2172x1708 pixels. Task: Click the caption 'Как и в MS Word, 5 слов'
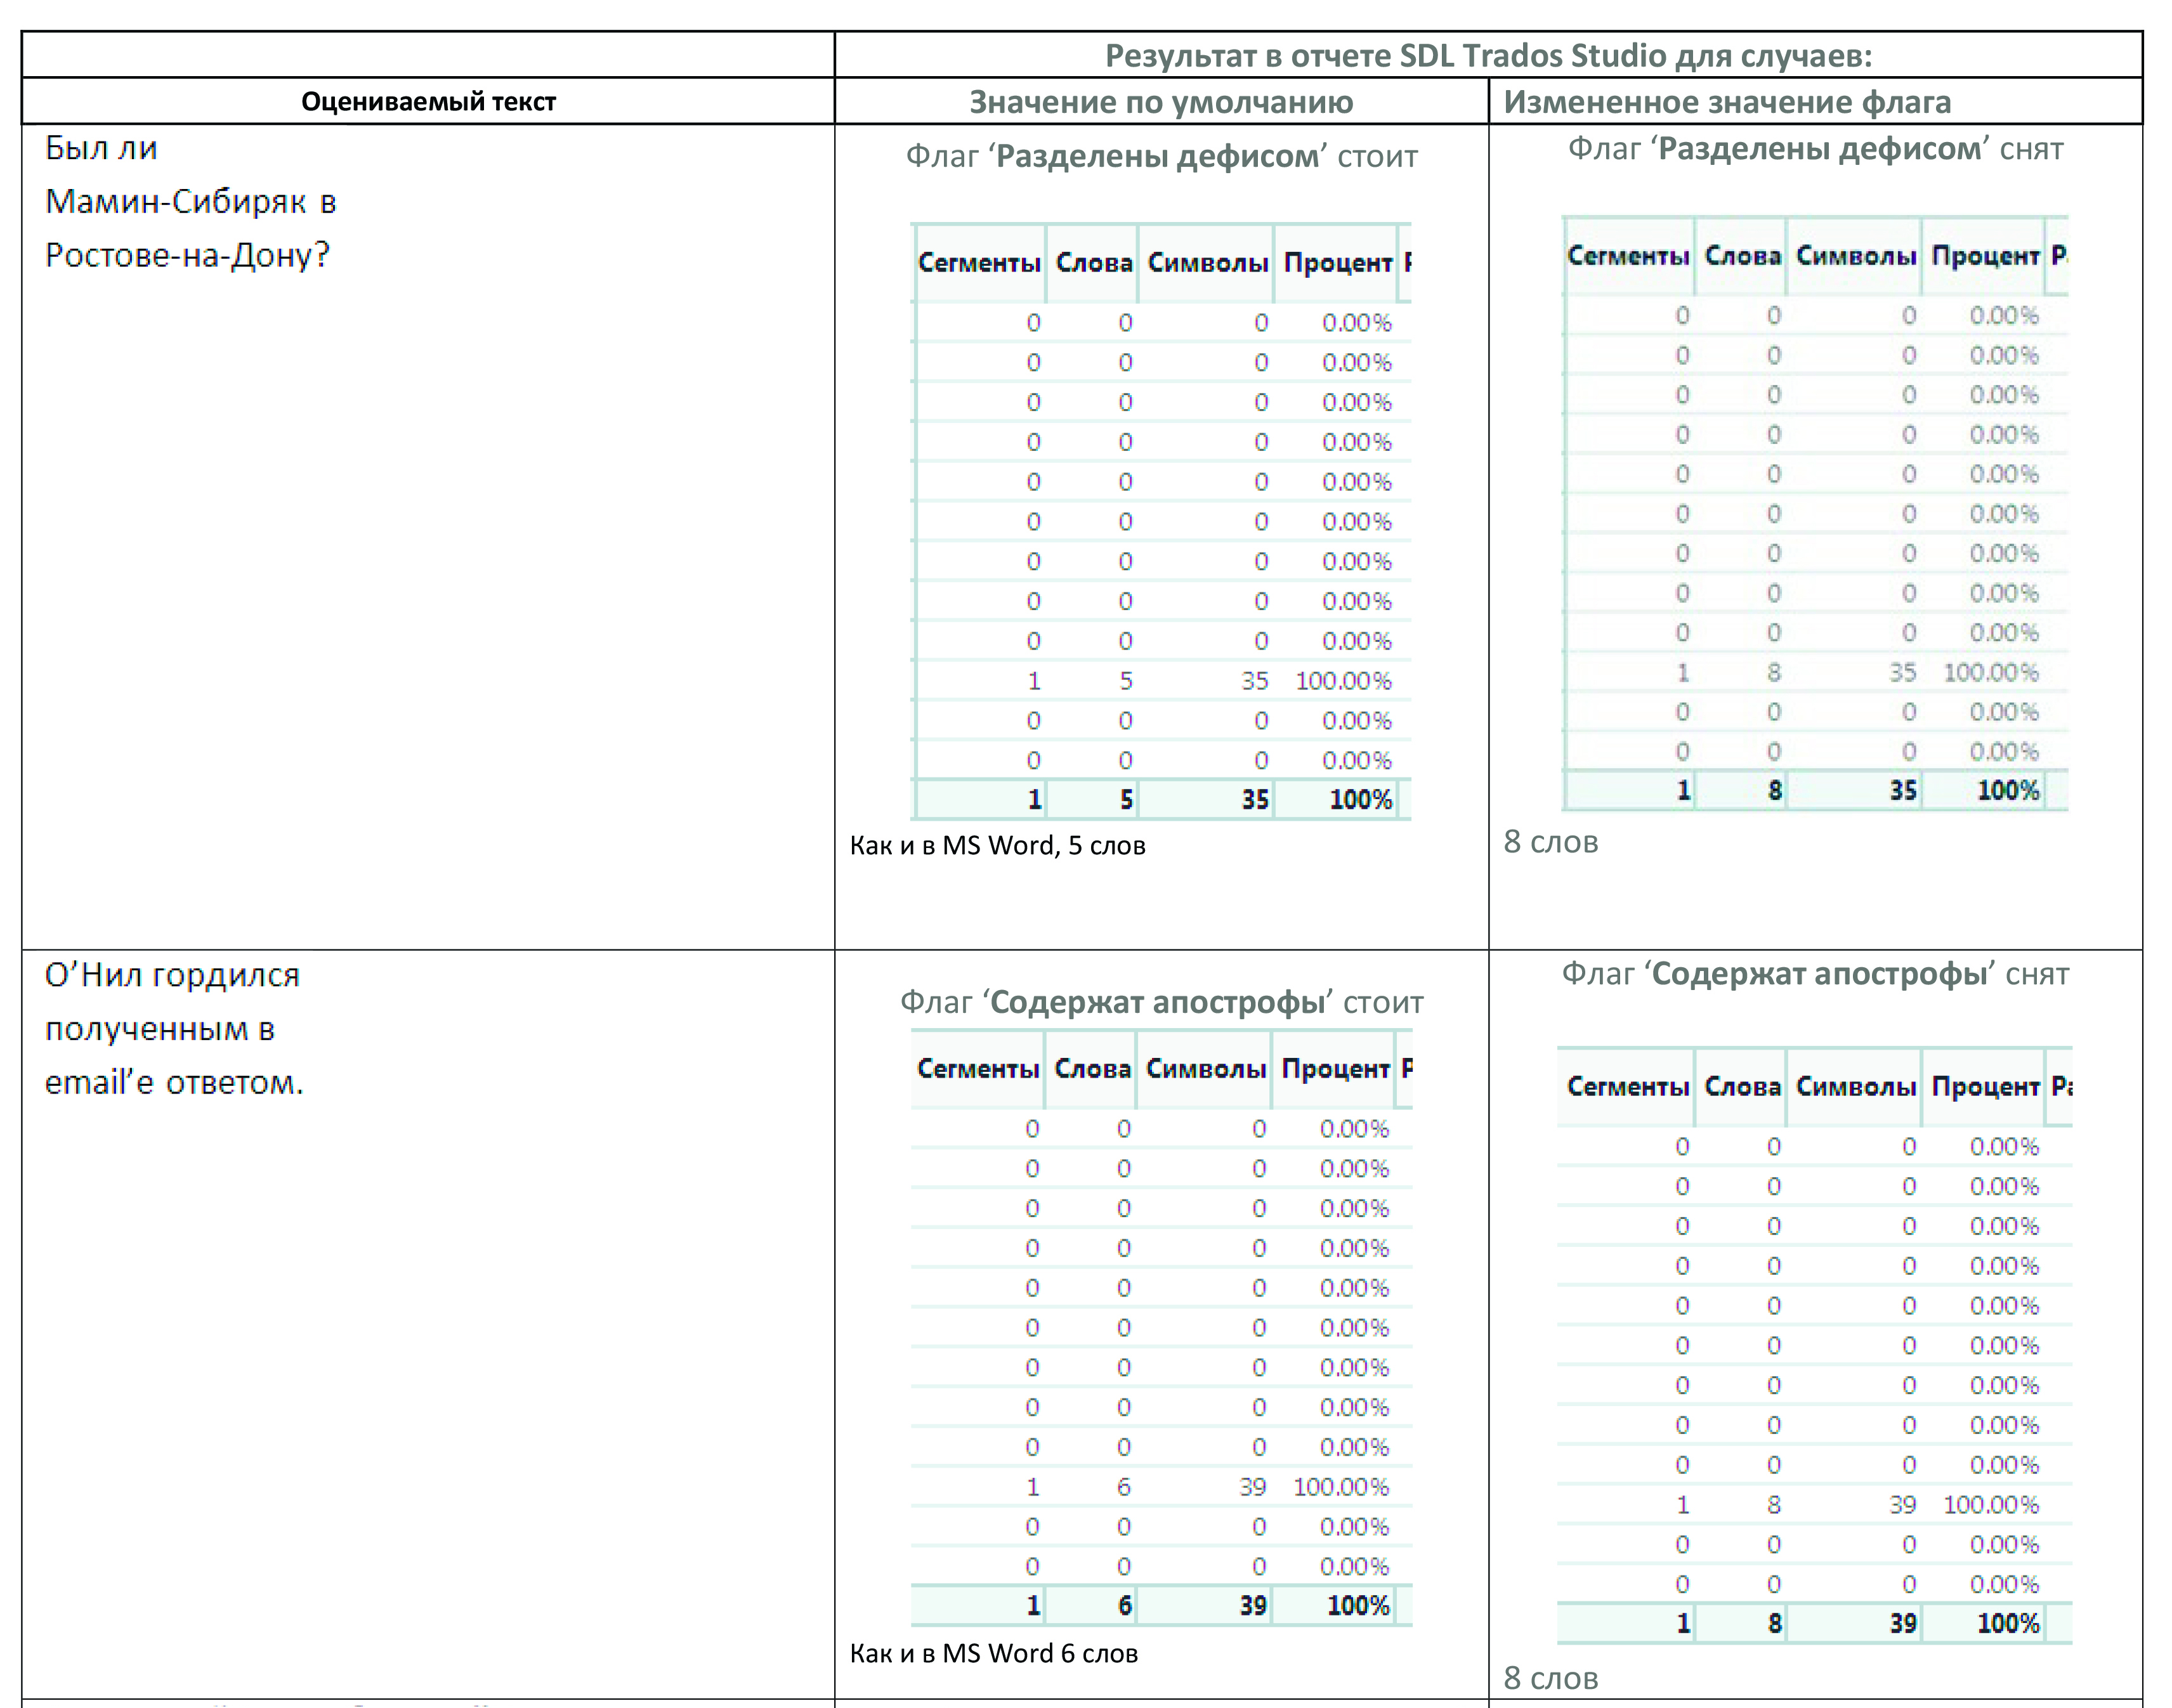997,846
